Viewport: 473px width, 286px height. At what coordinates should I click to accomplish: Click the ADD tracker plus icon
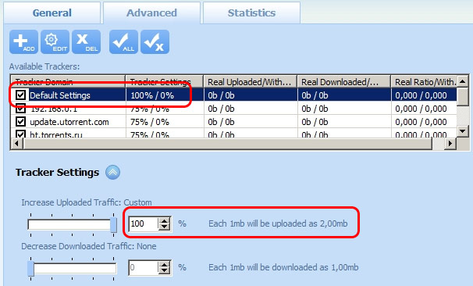pos(24,42)
